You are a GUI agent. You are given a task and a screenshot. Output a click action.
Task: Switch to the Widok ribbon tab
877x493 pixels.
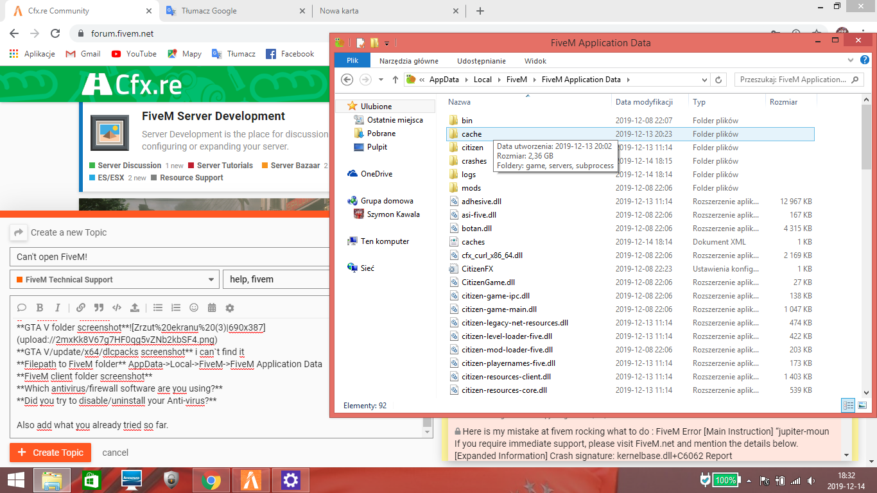pos(535,60)
